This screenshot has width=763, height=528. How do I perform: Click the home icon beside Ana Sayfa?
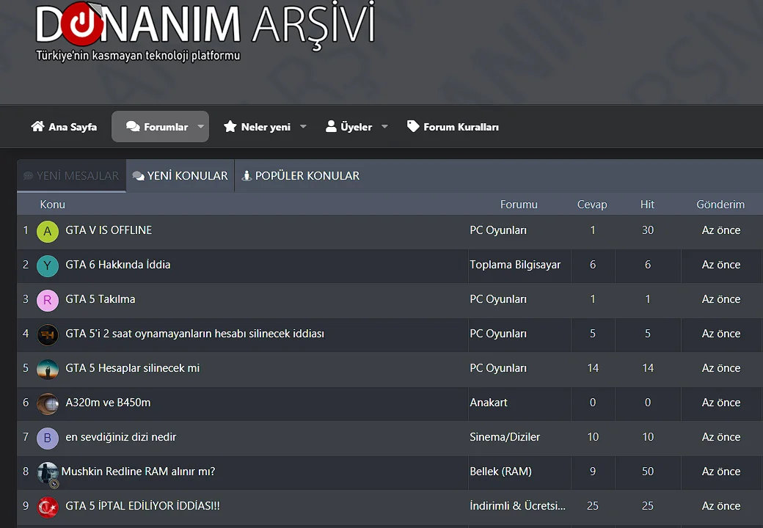click(x=37, y=126)
